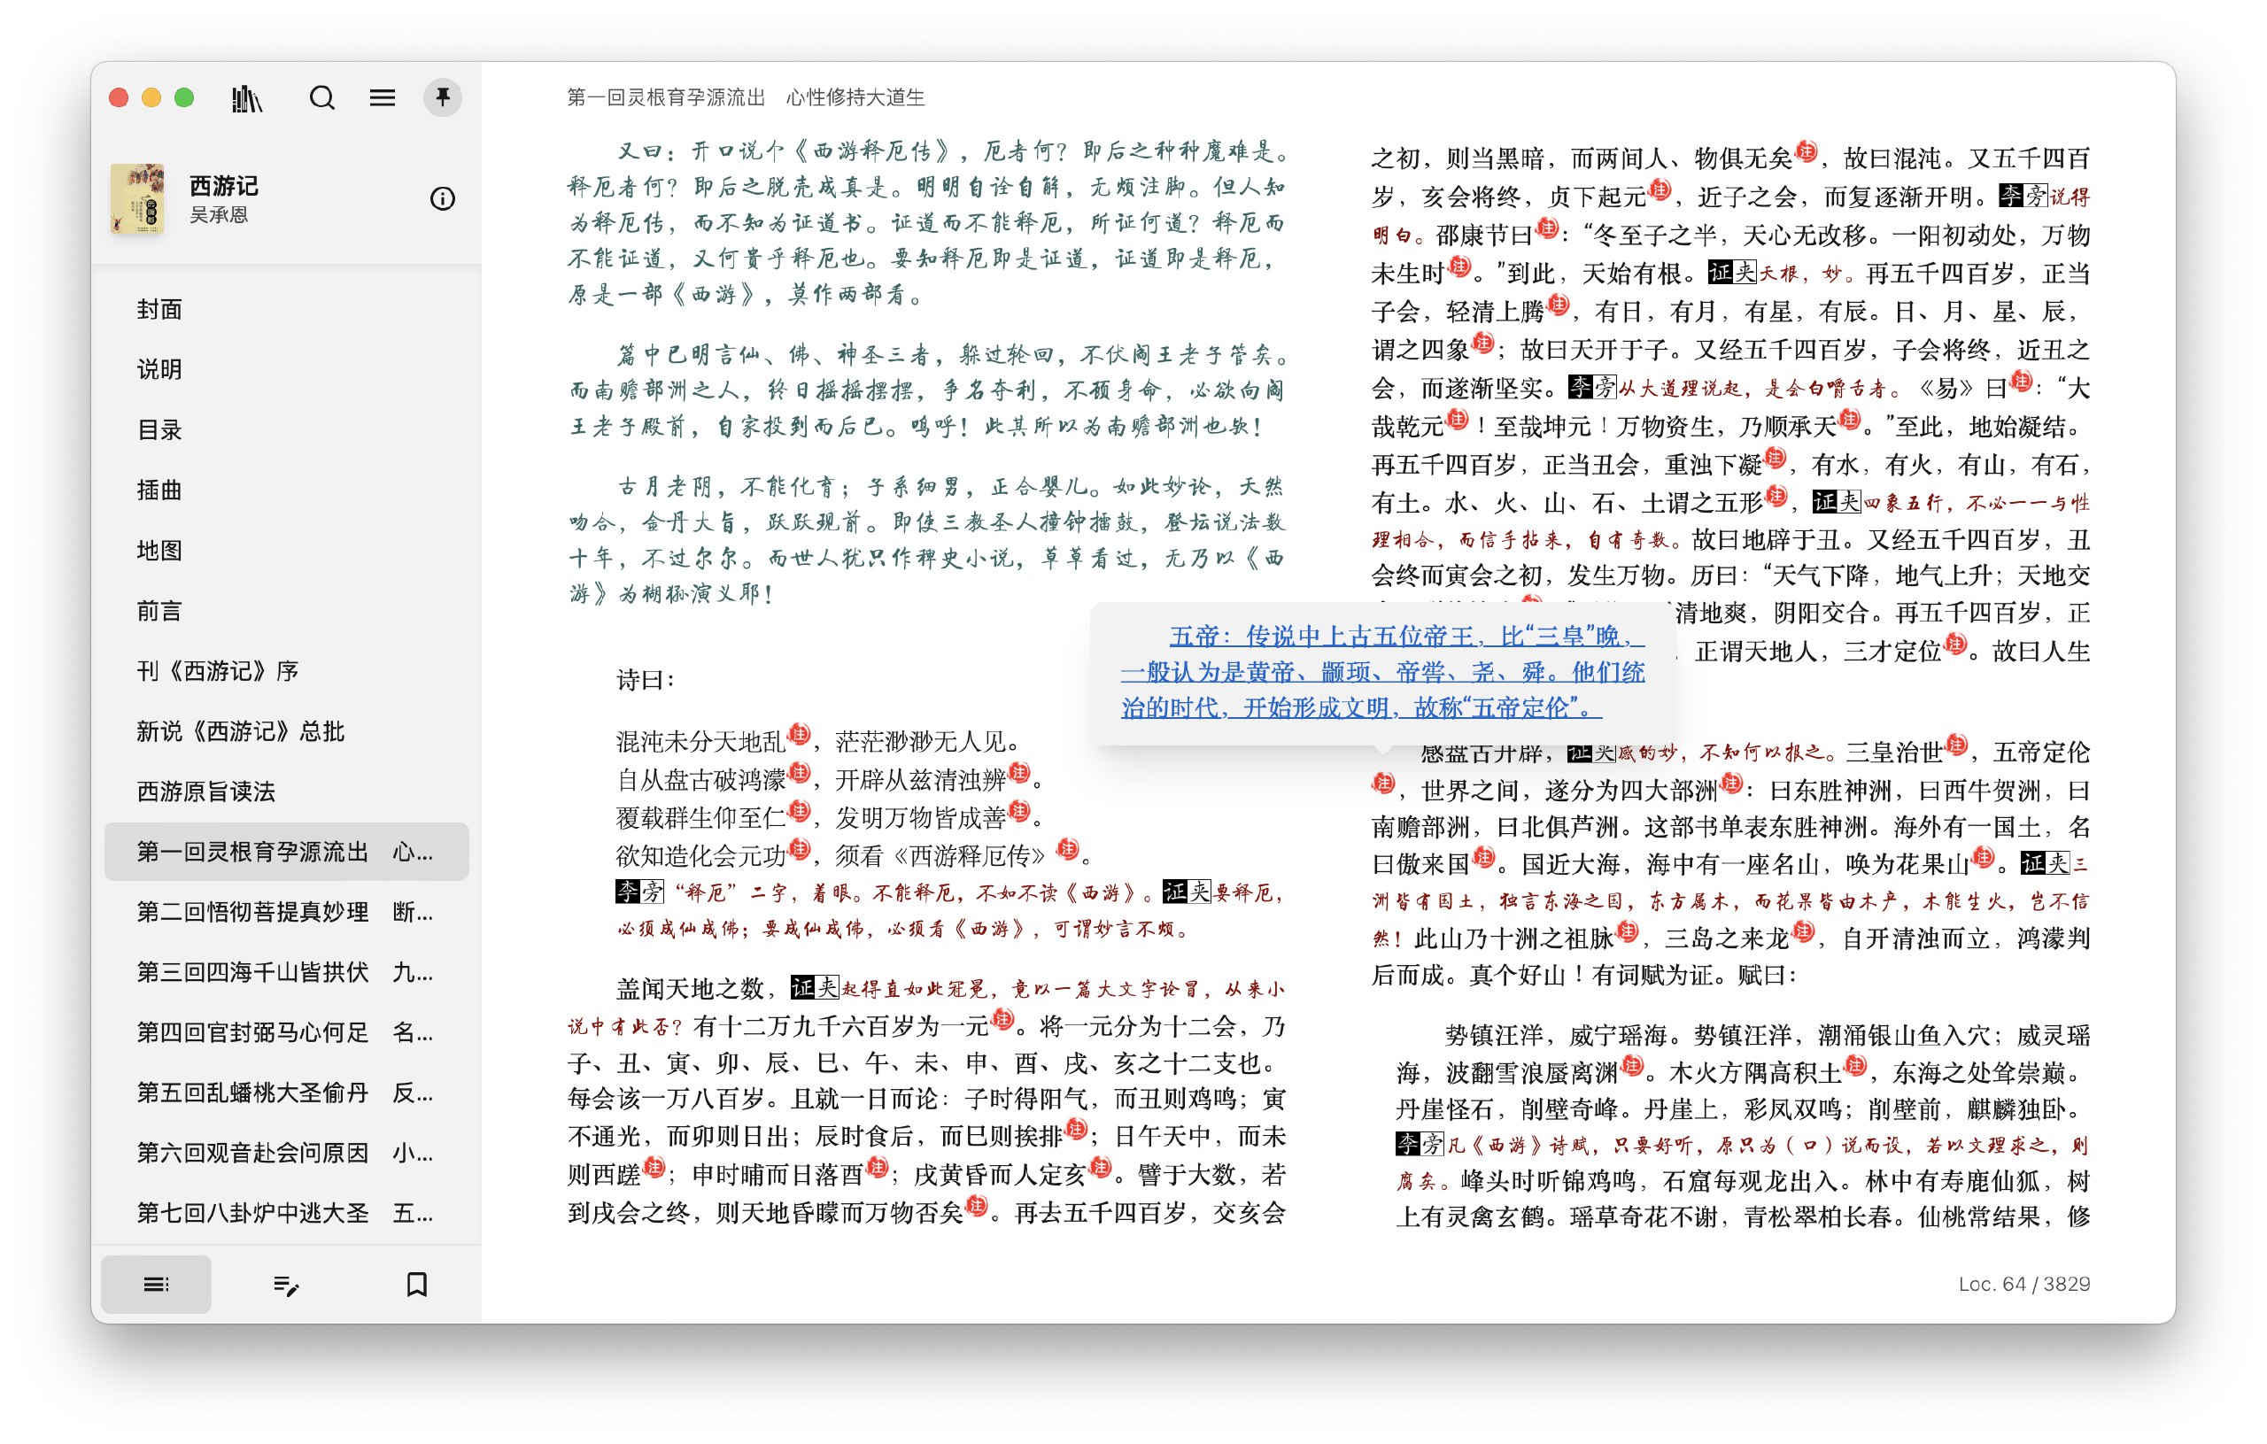2267x1444 pixels.
Task: Click the 五帝 footnote popup link text
Action: (x=1383, y=671)
